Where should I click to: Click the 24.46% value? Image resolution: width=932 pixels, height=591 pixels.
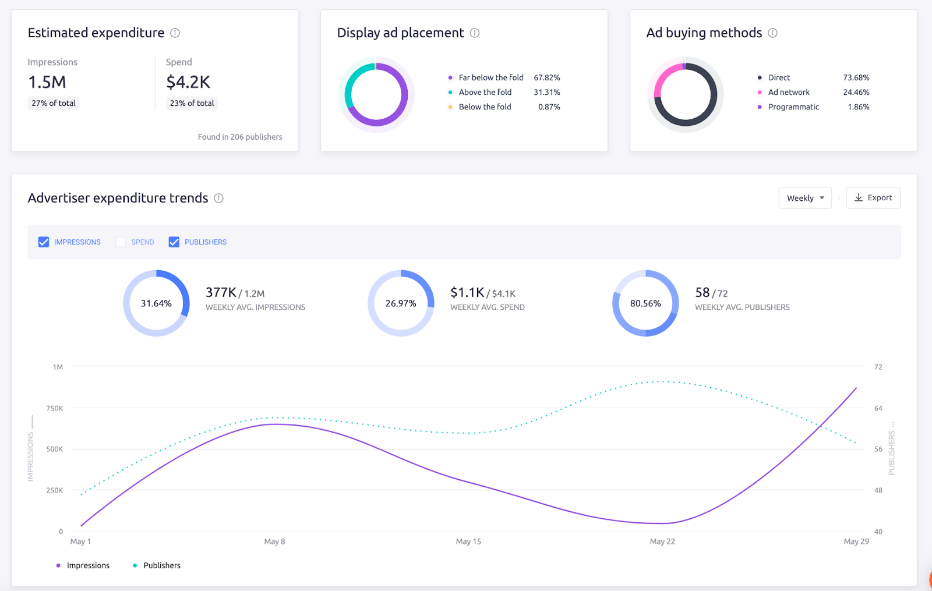click(x=856, y=92)
